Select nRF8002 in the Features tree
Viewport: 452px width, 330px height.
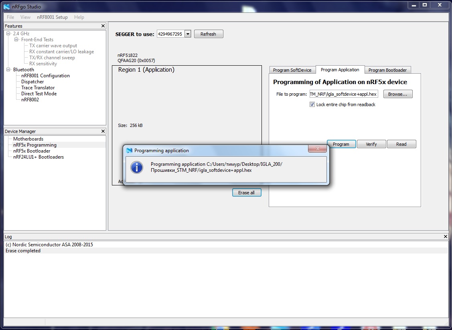pyautogui.click(x=30, y=100)
